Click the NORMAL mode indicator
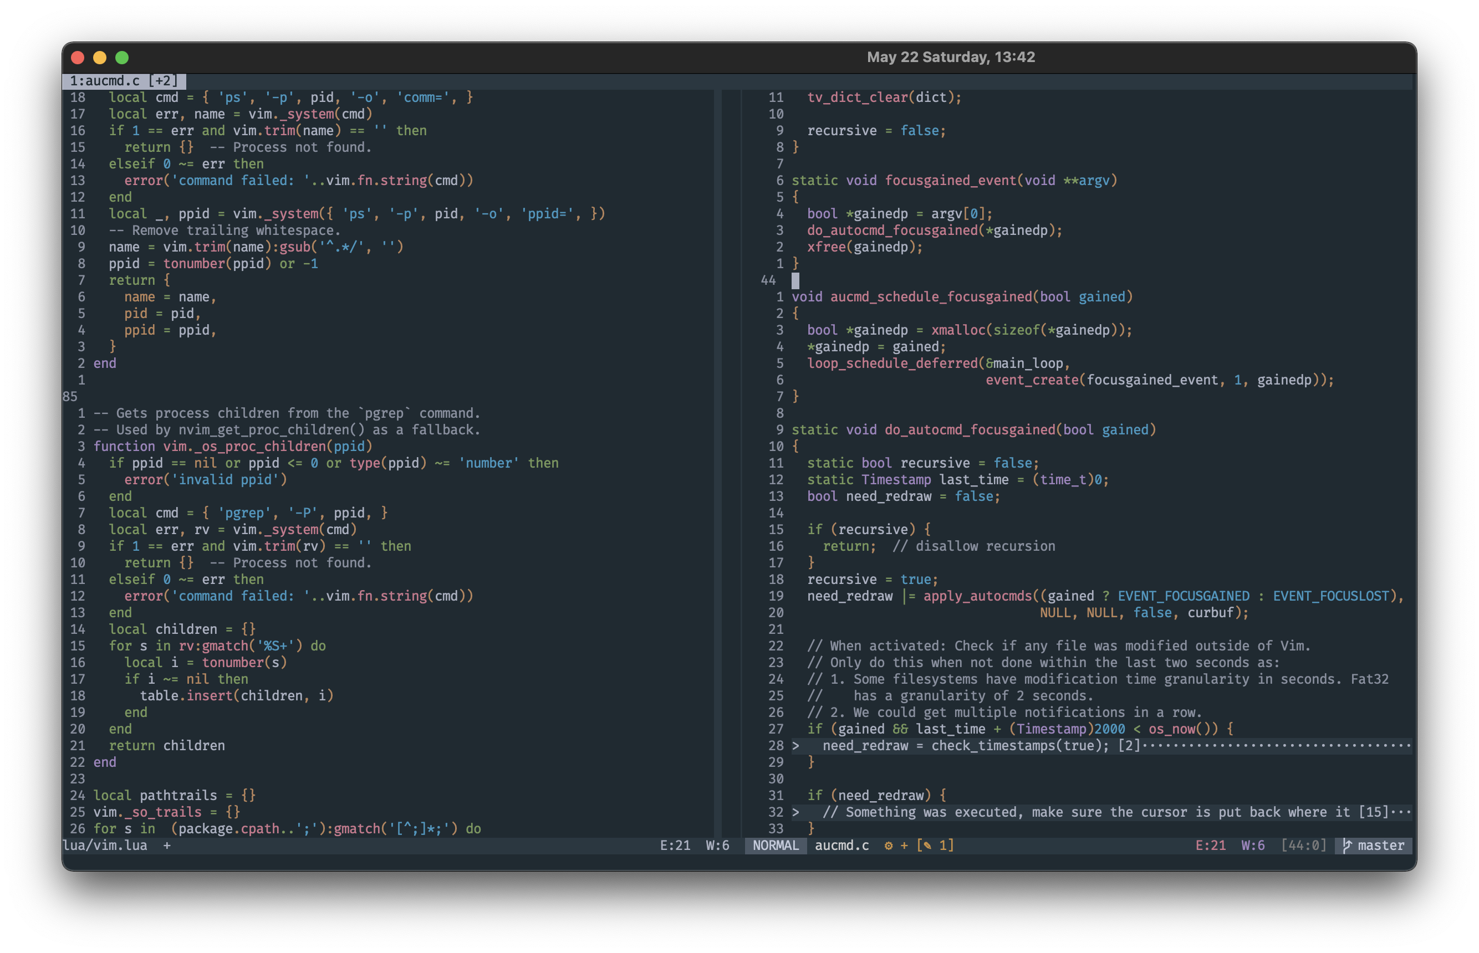 775,846
